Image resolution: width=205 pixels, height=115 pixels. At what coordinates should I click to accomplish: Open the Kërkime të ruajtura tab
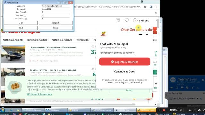37,40
